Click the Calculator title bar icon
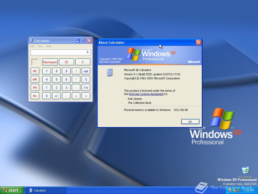The image size is (258, 194). pos(31,40)
